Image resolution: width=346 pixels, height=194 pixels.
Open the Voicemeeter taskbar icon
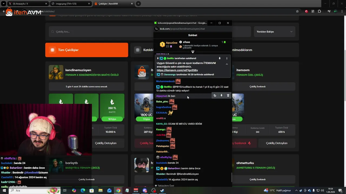pos(136,190)
